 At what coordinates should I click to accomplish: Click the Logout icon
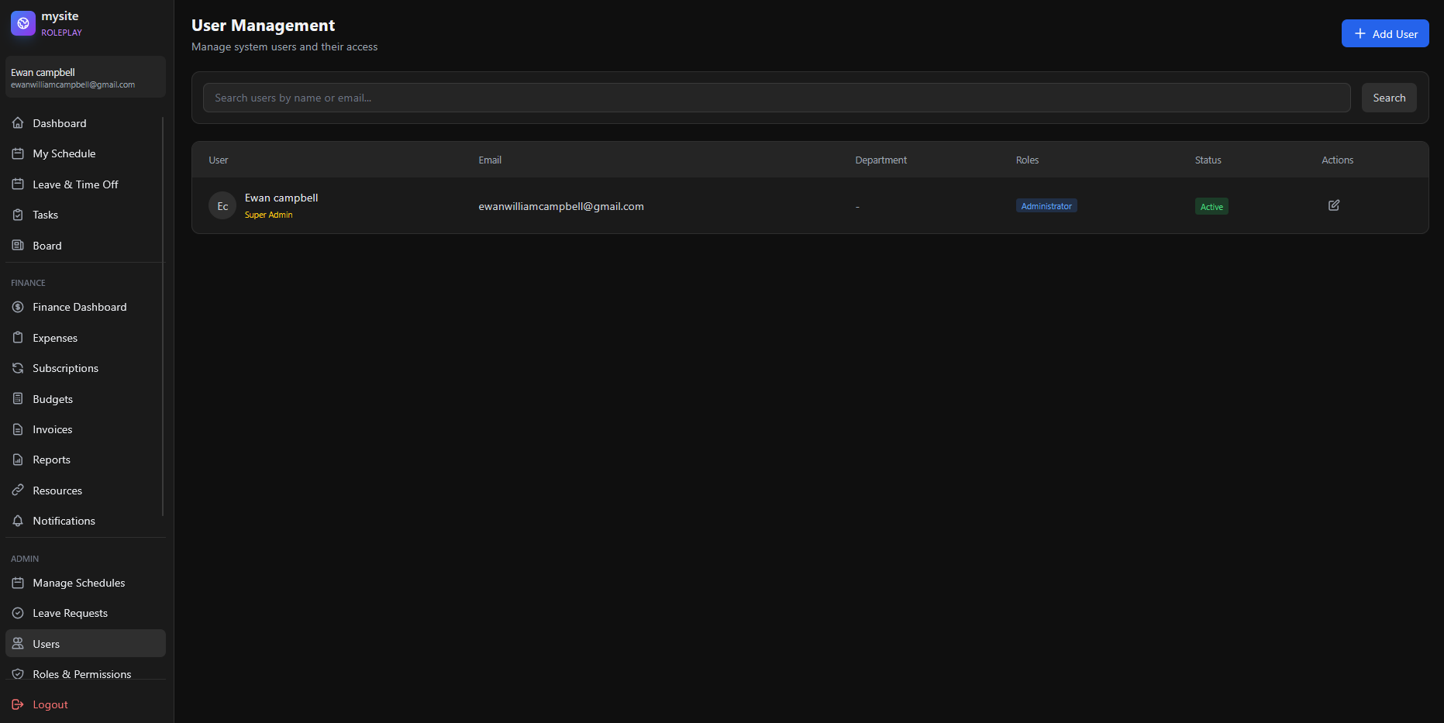pyautogui.click(x=18, y=704)
